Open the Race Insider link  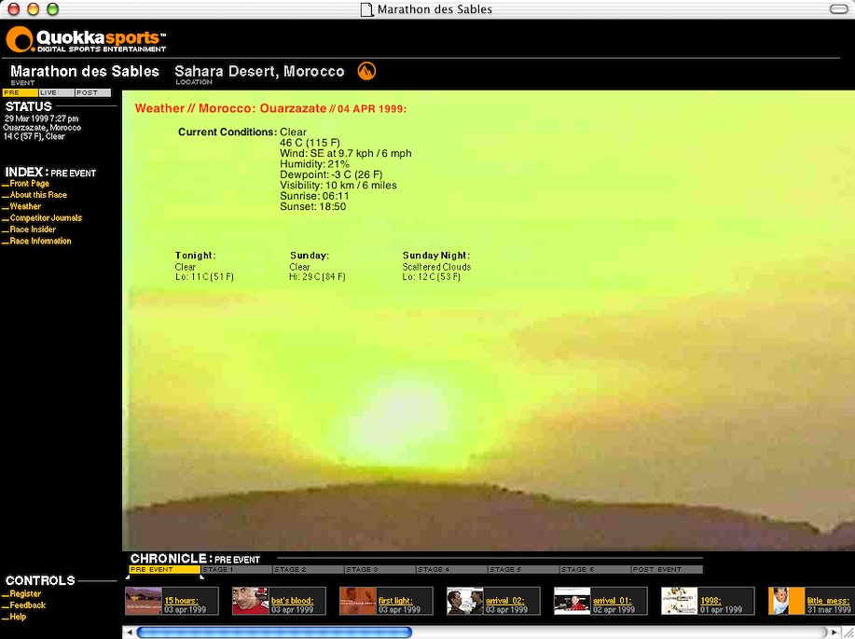pyautogui.click(x=33, y=229)
